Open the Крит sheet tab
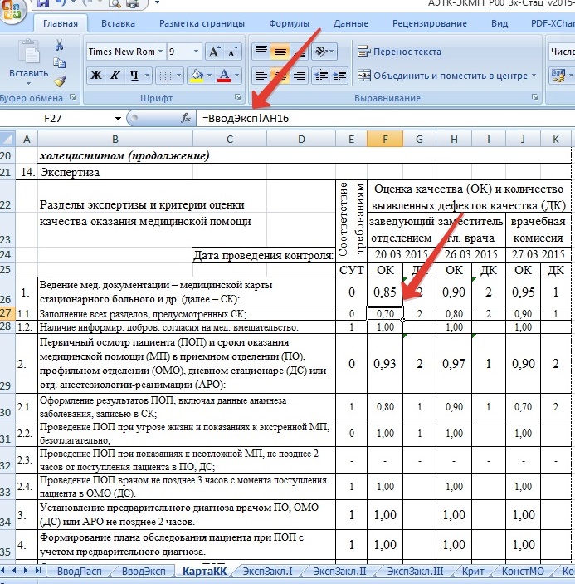The width and height of the screenshot is (575, 584). click(473, 571)
